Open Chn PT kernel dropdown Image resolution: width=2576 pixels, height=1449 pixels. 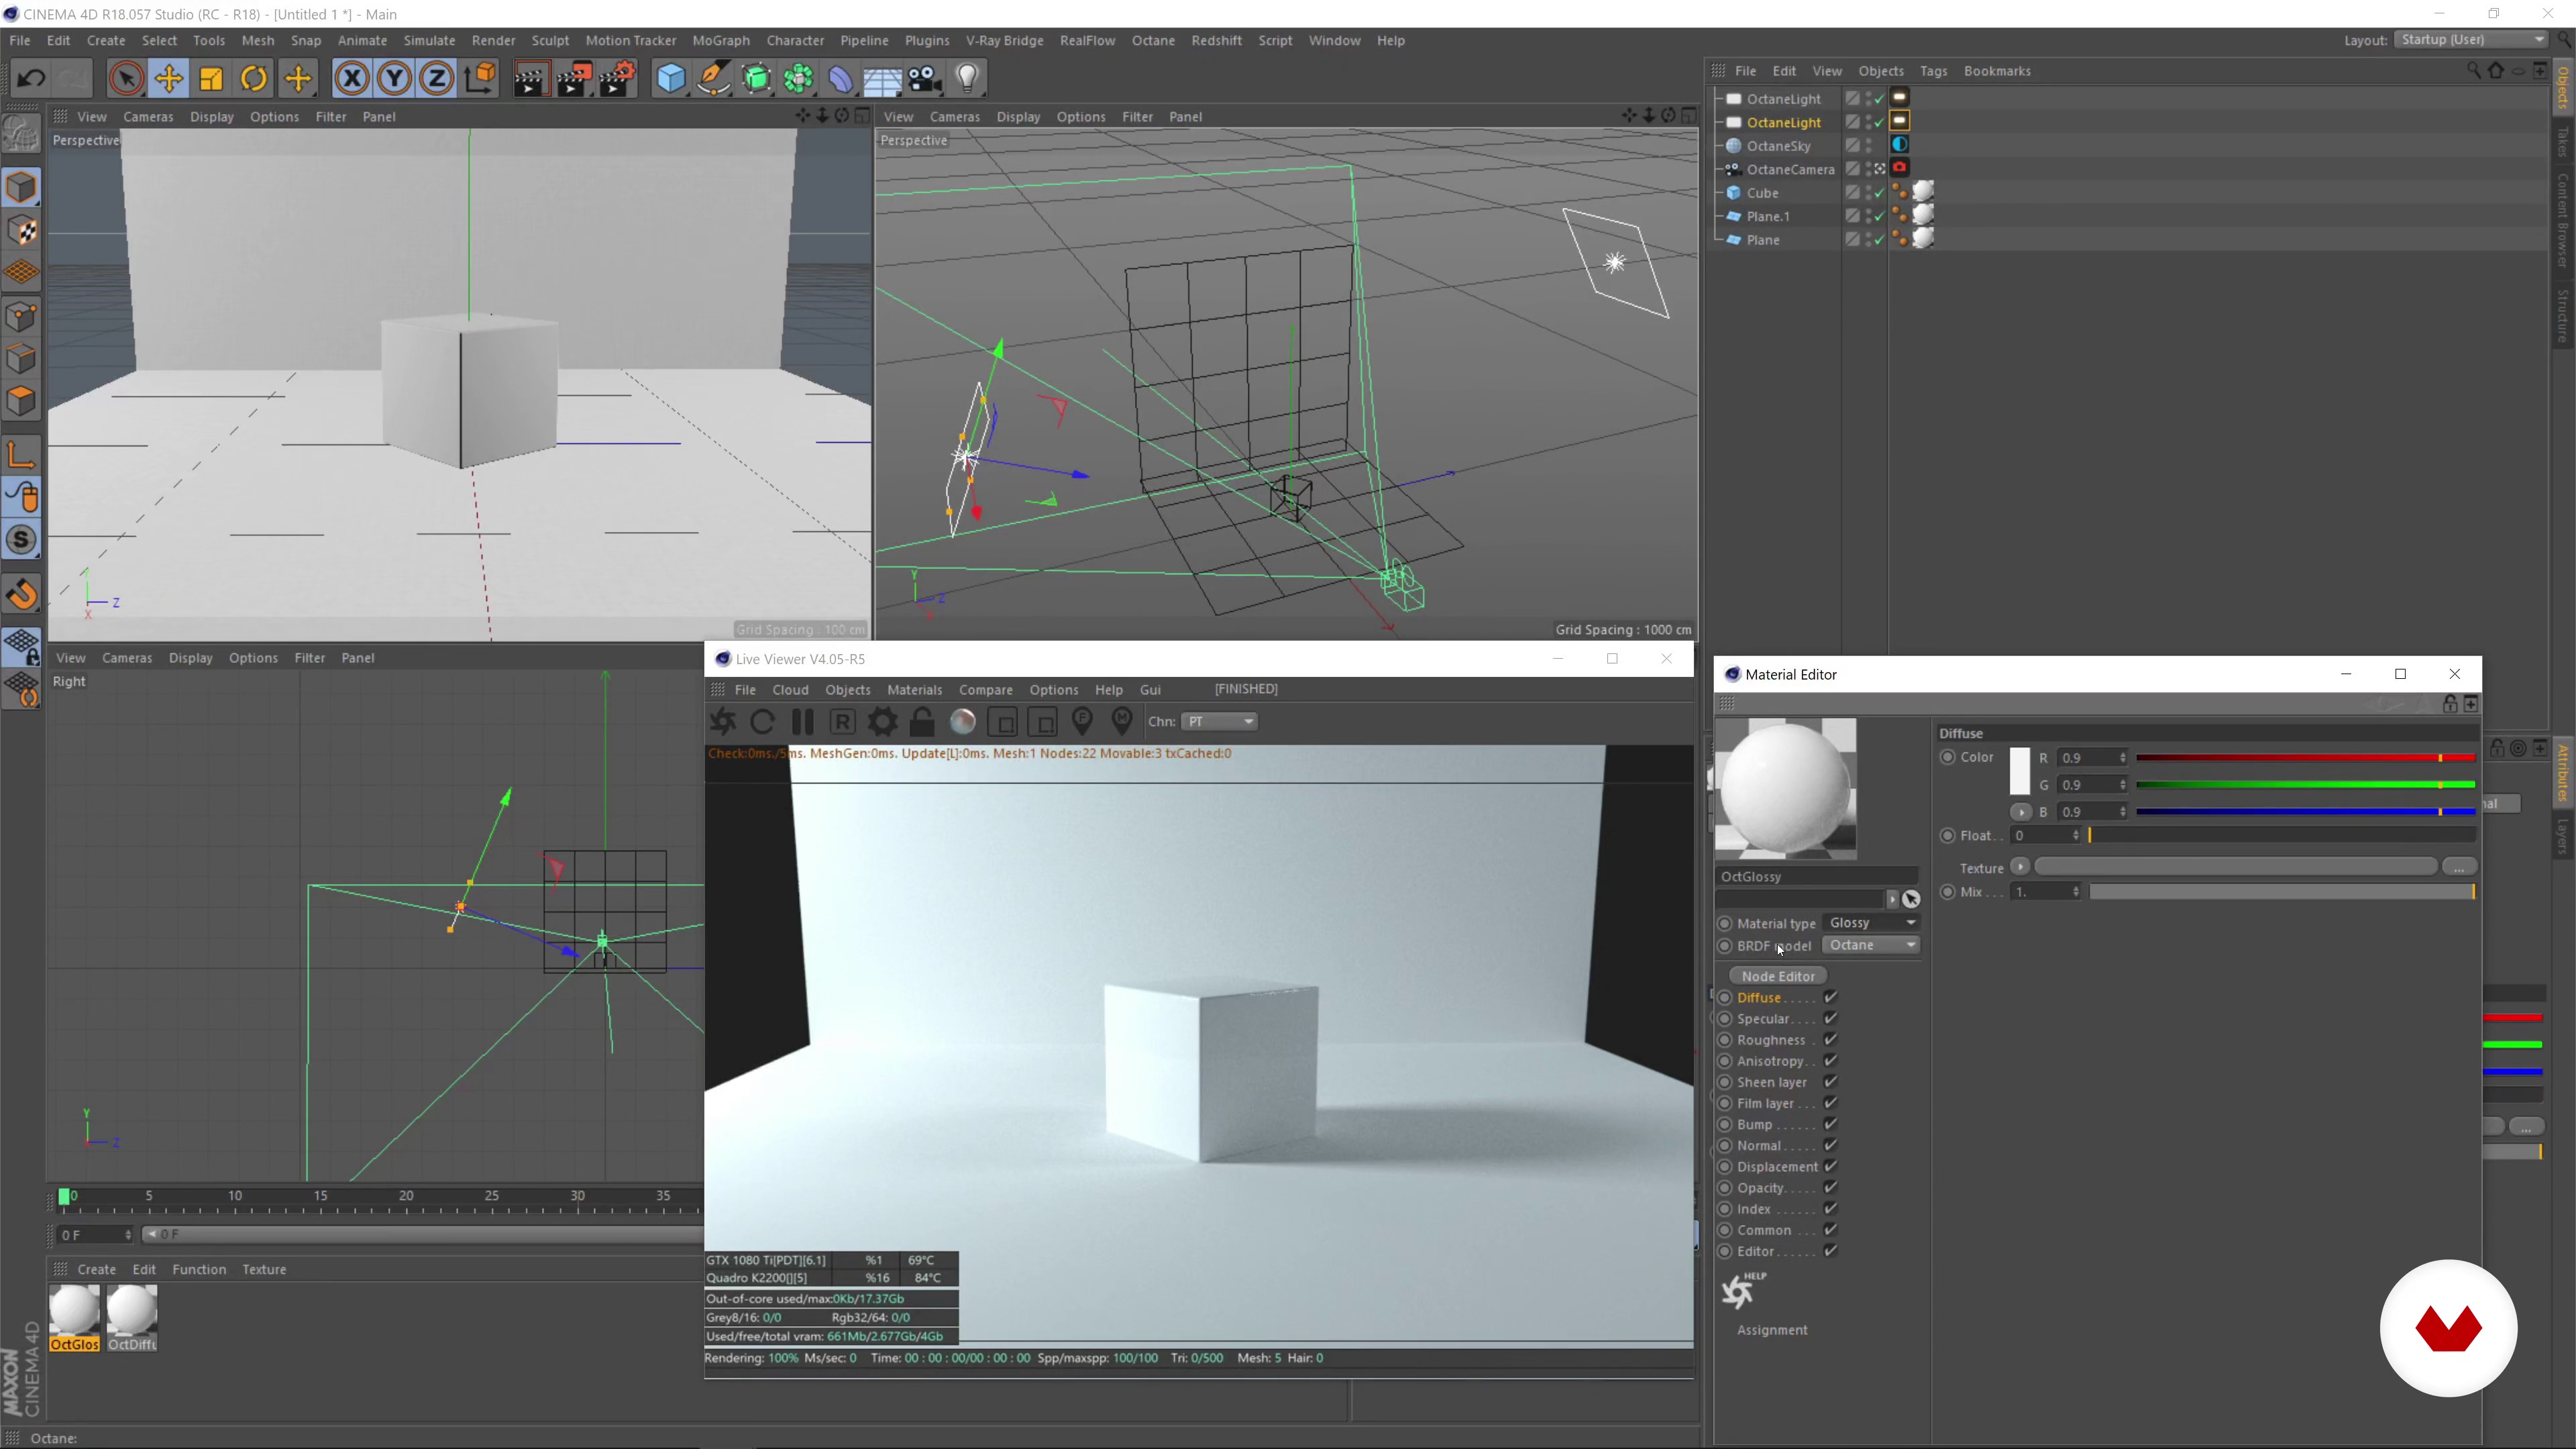(x=1220, y=721)
